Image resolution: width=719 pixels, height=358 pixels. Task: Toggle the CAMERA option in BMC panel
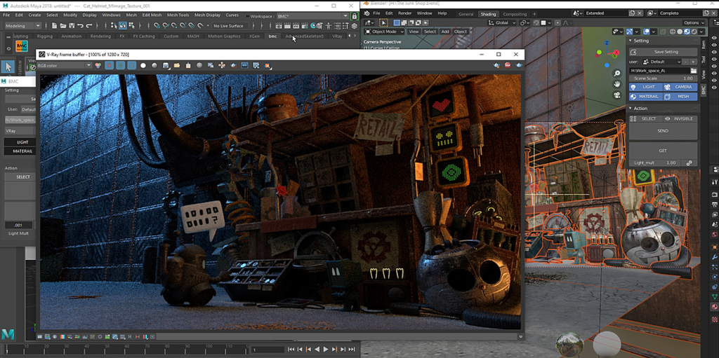[x=680, y=87]
